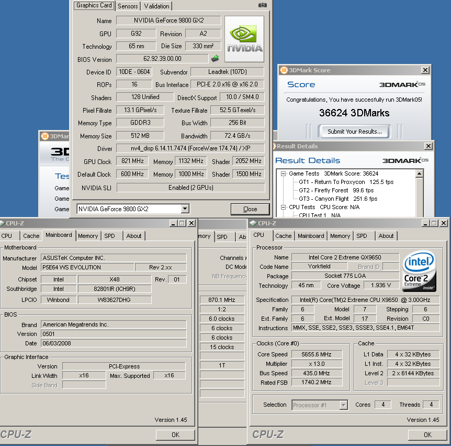Image resolution: width=451 pixels, height=446 pixels.
Task: Click the Result Details scrollbar up arrow
Action: point(420,173)
